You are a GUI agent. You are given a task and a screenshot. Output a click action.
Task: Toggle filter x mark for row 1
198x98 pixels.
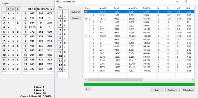[65, 16]
